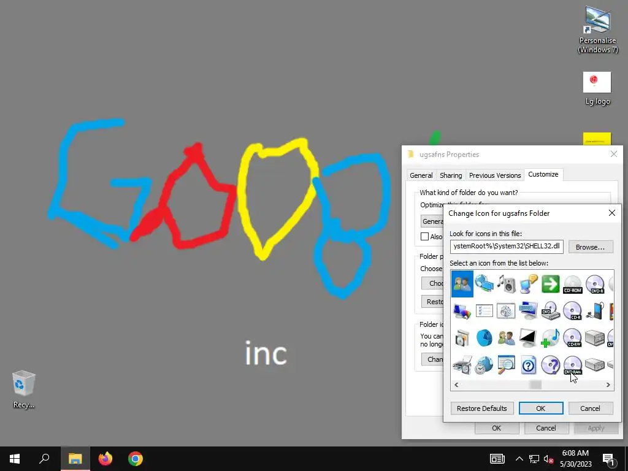The image size is (628, 471).
Task: Launch Firefox from the taskbar
Action: pos(105,459)
